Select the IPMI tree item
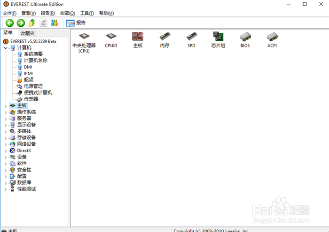Image resolution: width=329 pixels, height=232 pixels. pos(25,74)
